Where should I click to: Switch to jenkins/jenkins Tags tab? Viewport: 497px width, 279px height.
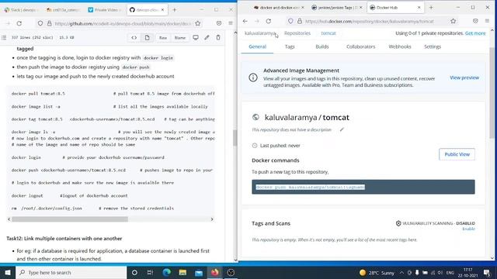point(336,7)
